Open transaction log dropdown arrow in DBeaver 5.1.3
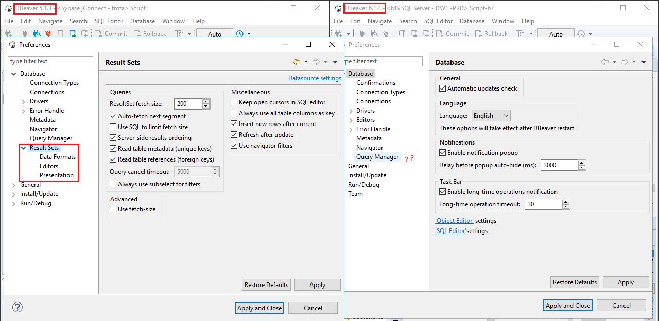The width and height of the screenshot is (659, 321). tap(249, 33)
